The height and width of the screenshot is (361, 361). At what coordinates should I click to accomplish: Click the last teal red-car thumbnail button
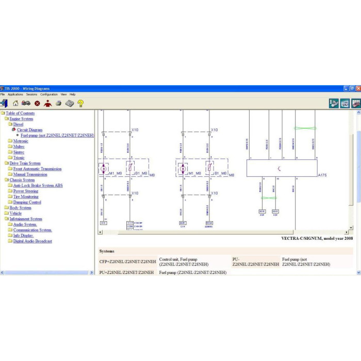[356, 103]
